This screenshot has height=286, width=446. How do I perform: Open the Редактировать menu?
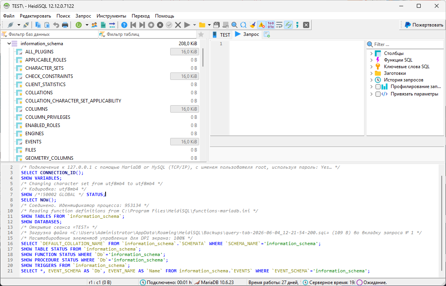pyautogui.click(x=35, y=16)
